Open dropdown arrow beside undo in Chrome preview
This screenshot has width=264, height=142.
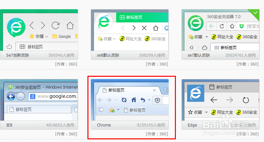point(149,100)
